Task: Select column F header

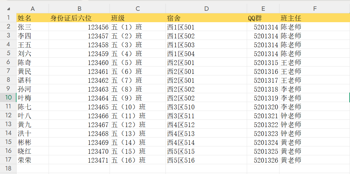Action: (x=315, y=9)
